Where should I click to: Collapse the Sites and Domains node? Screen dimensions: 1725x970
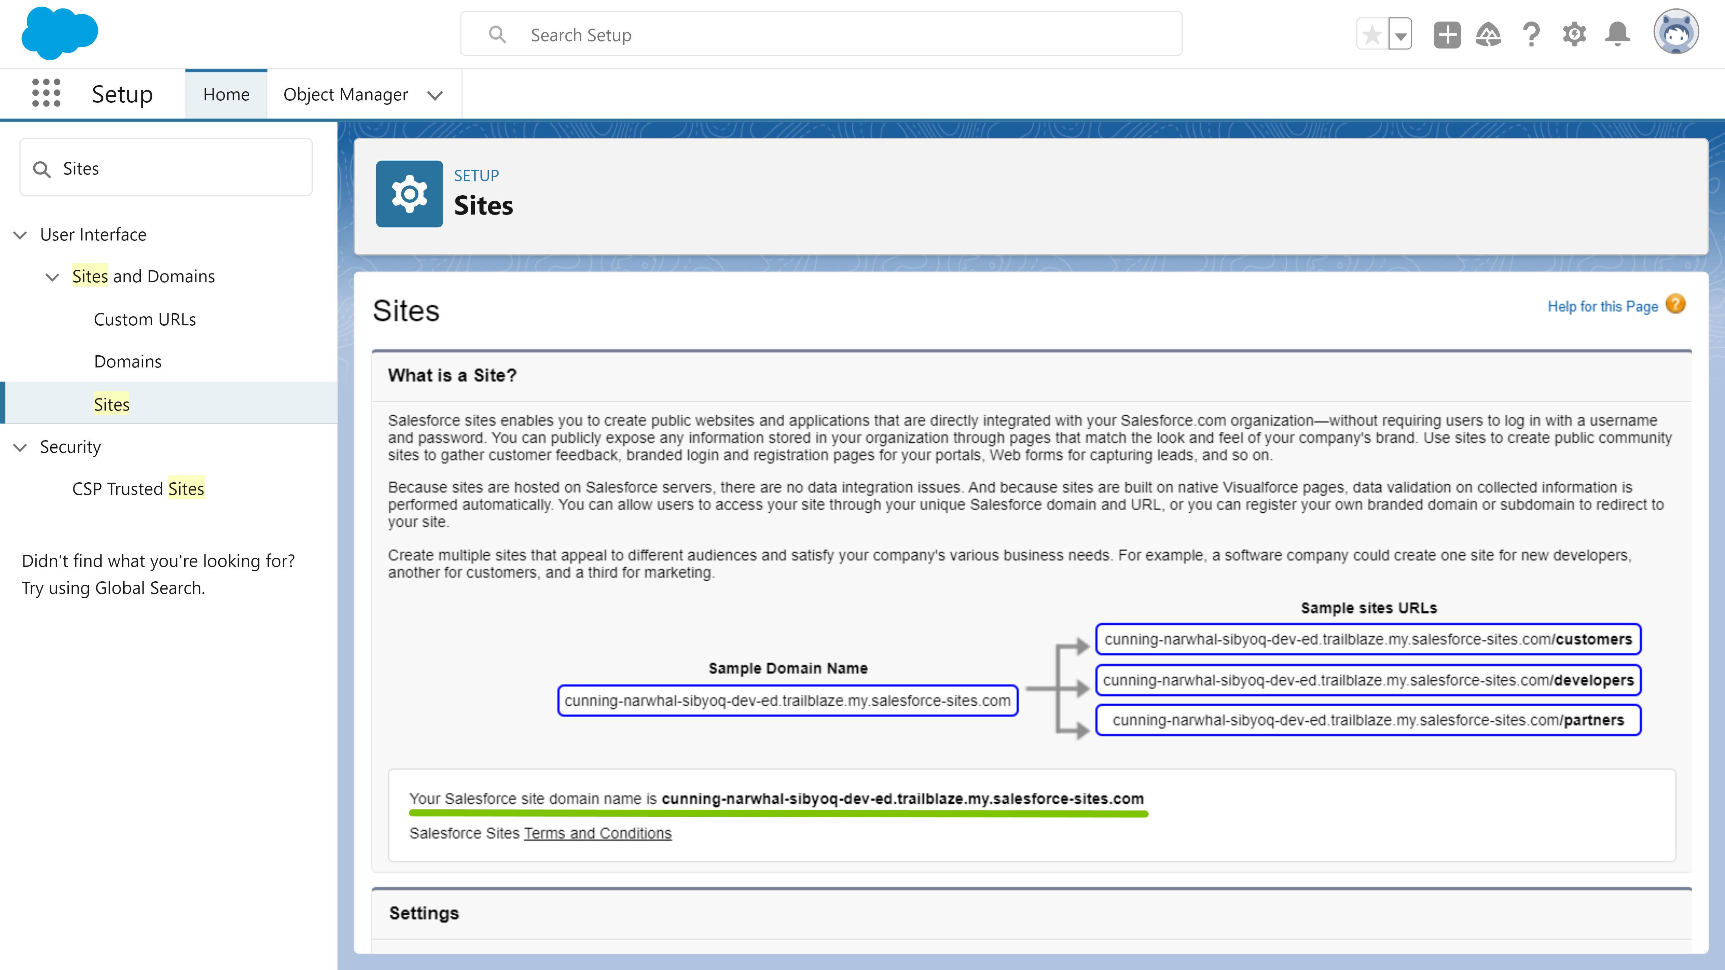52,277
